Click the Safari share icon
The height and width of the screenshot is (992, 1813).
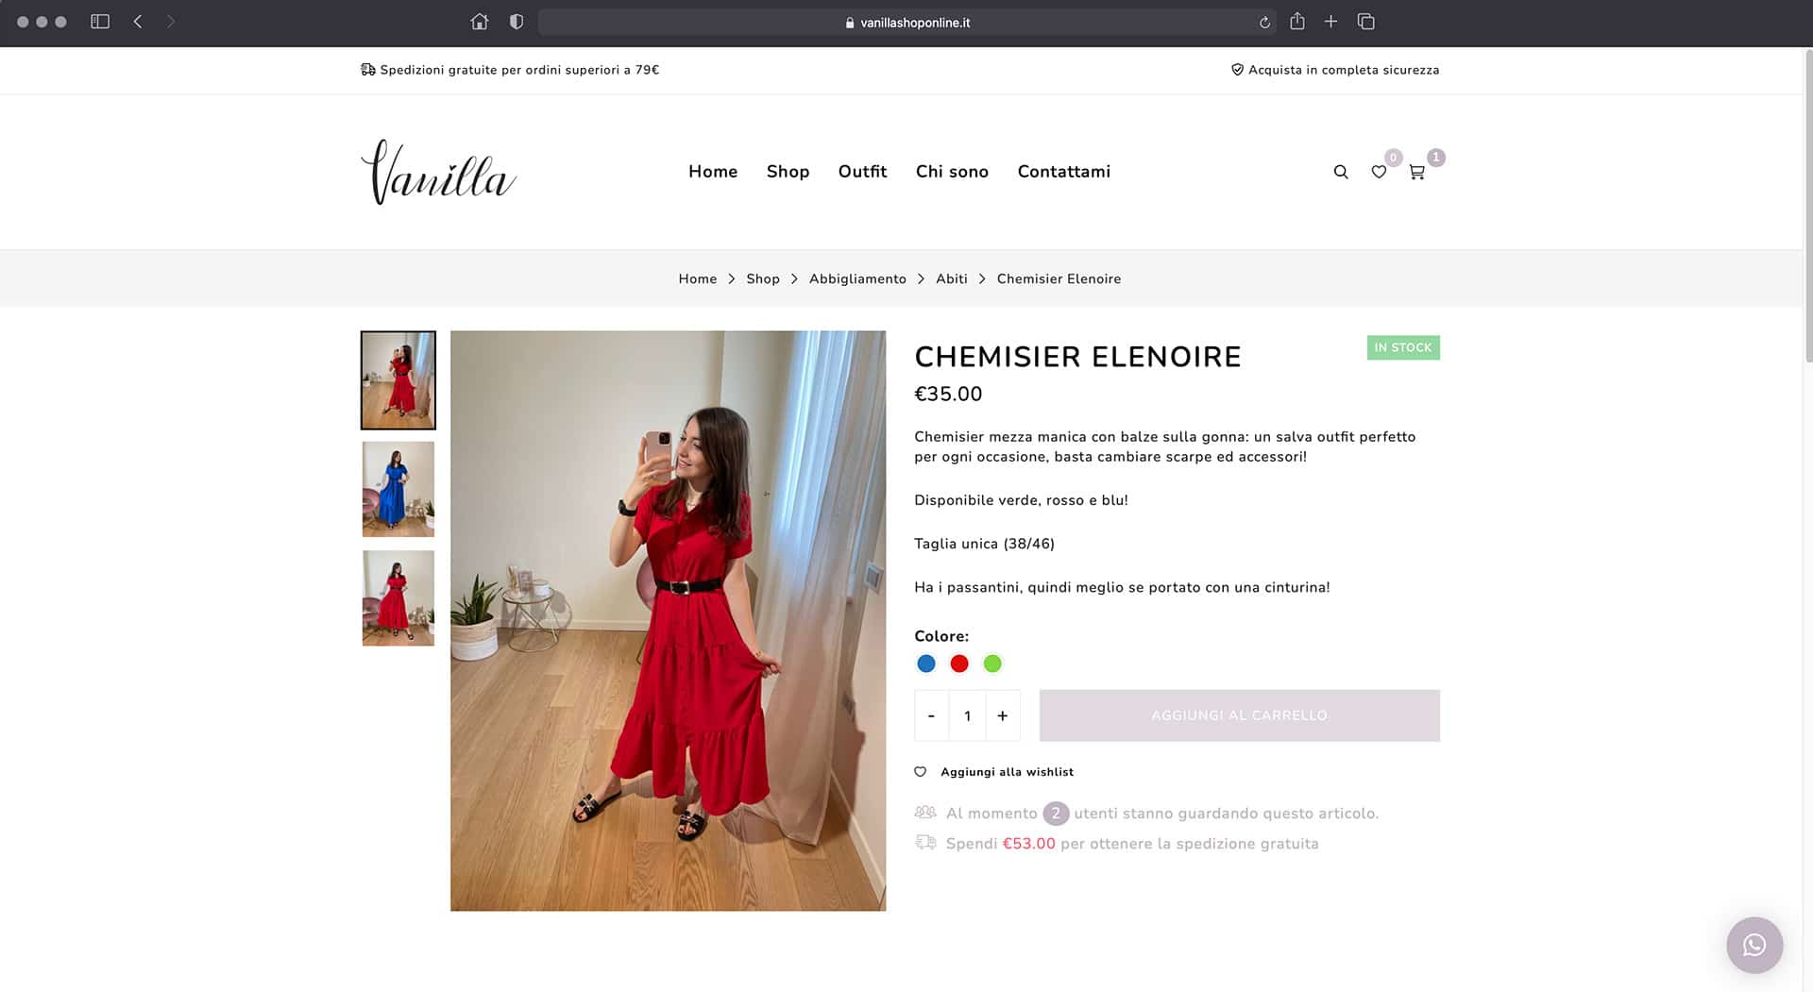pyautogui.click(x=1297, y=21)
